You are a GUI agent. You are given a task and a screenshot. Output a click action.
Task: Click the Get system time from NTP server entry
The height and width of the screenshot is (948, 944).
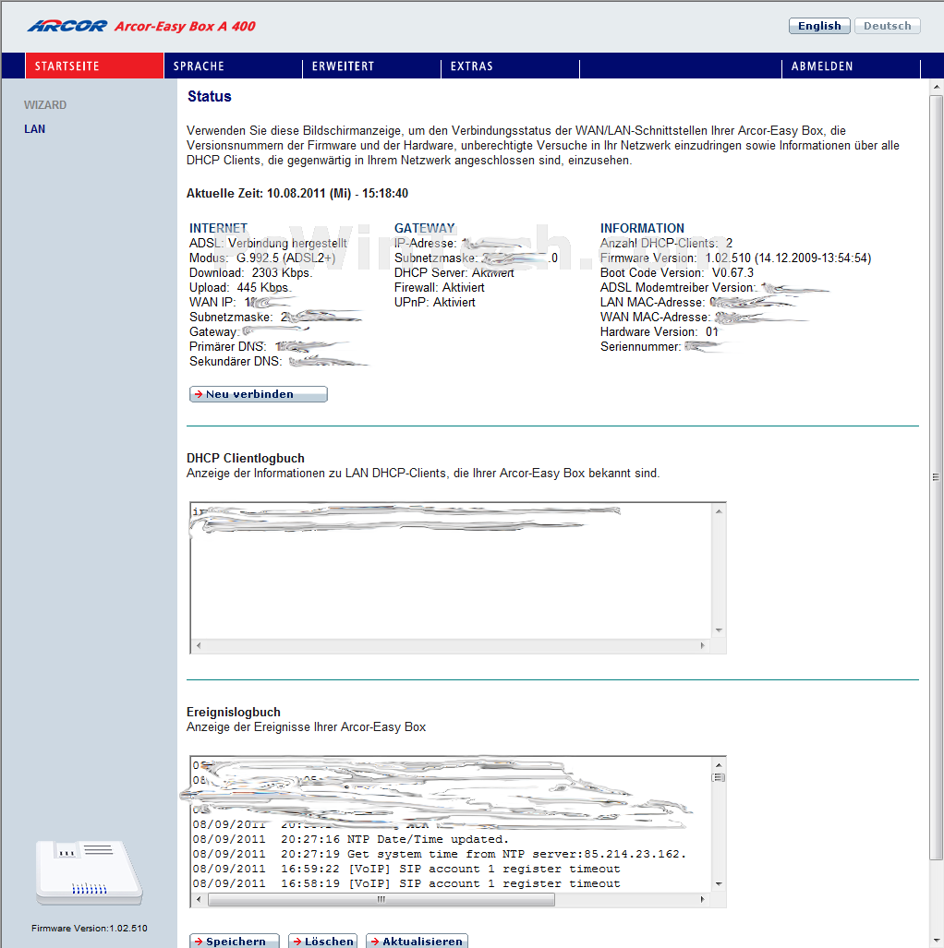pyautogui.click(x=440, y=854)
